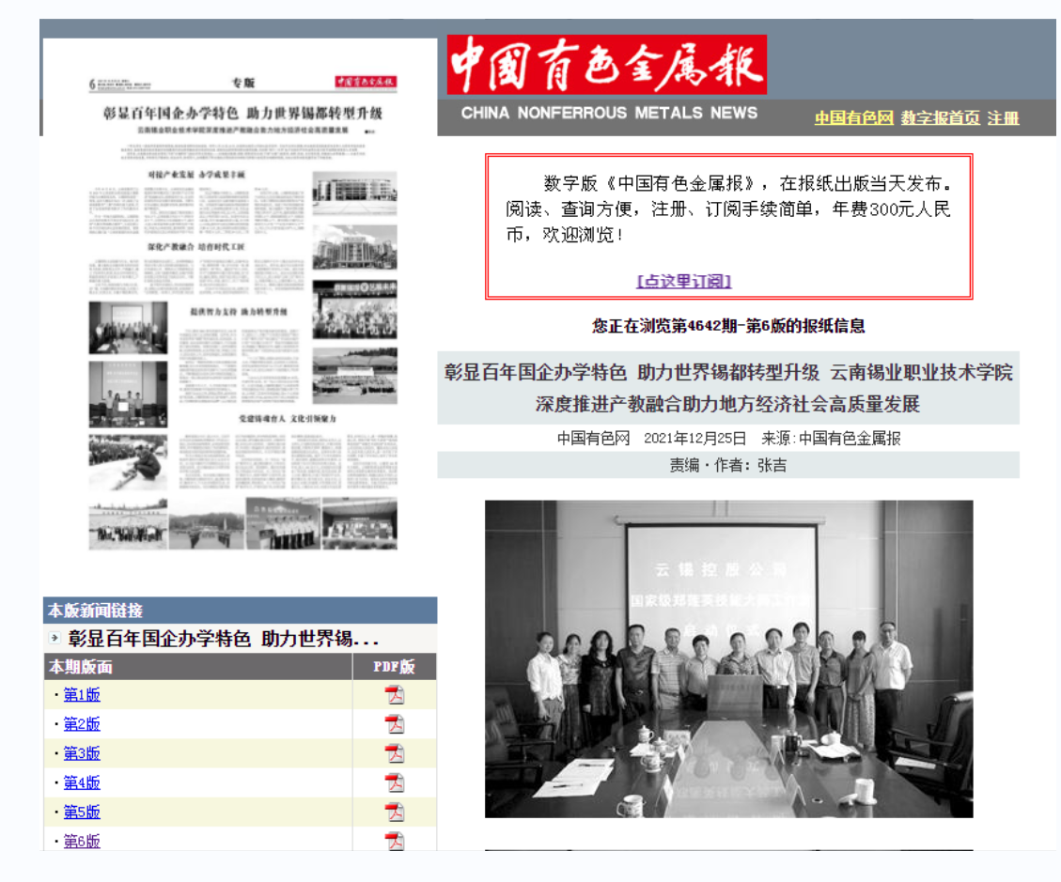Open the 彰显百年国企办学特色 news link in sidebar
1061x882 pixels.
pos(224,639)
